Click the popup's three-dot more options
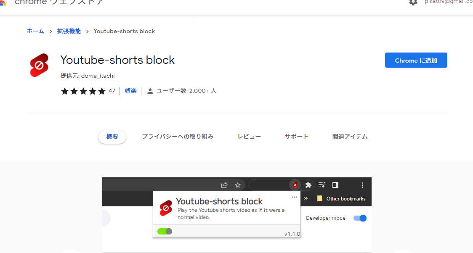473x253 pixels. tap(295, 197)
